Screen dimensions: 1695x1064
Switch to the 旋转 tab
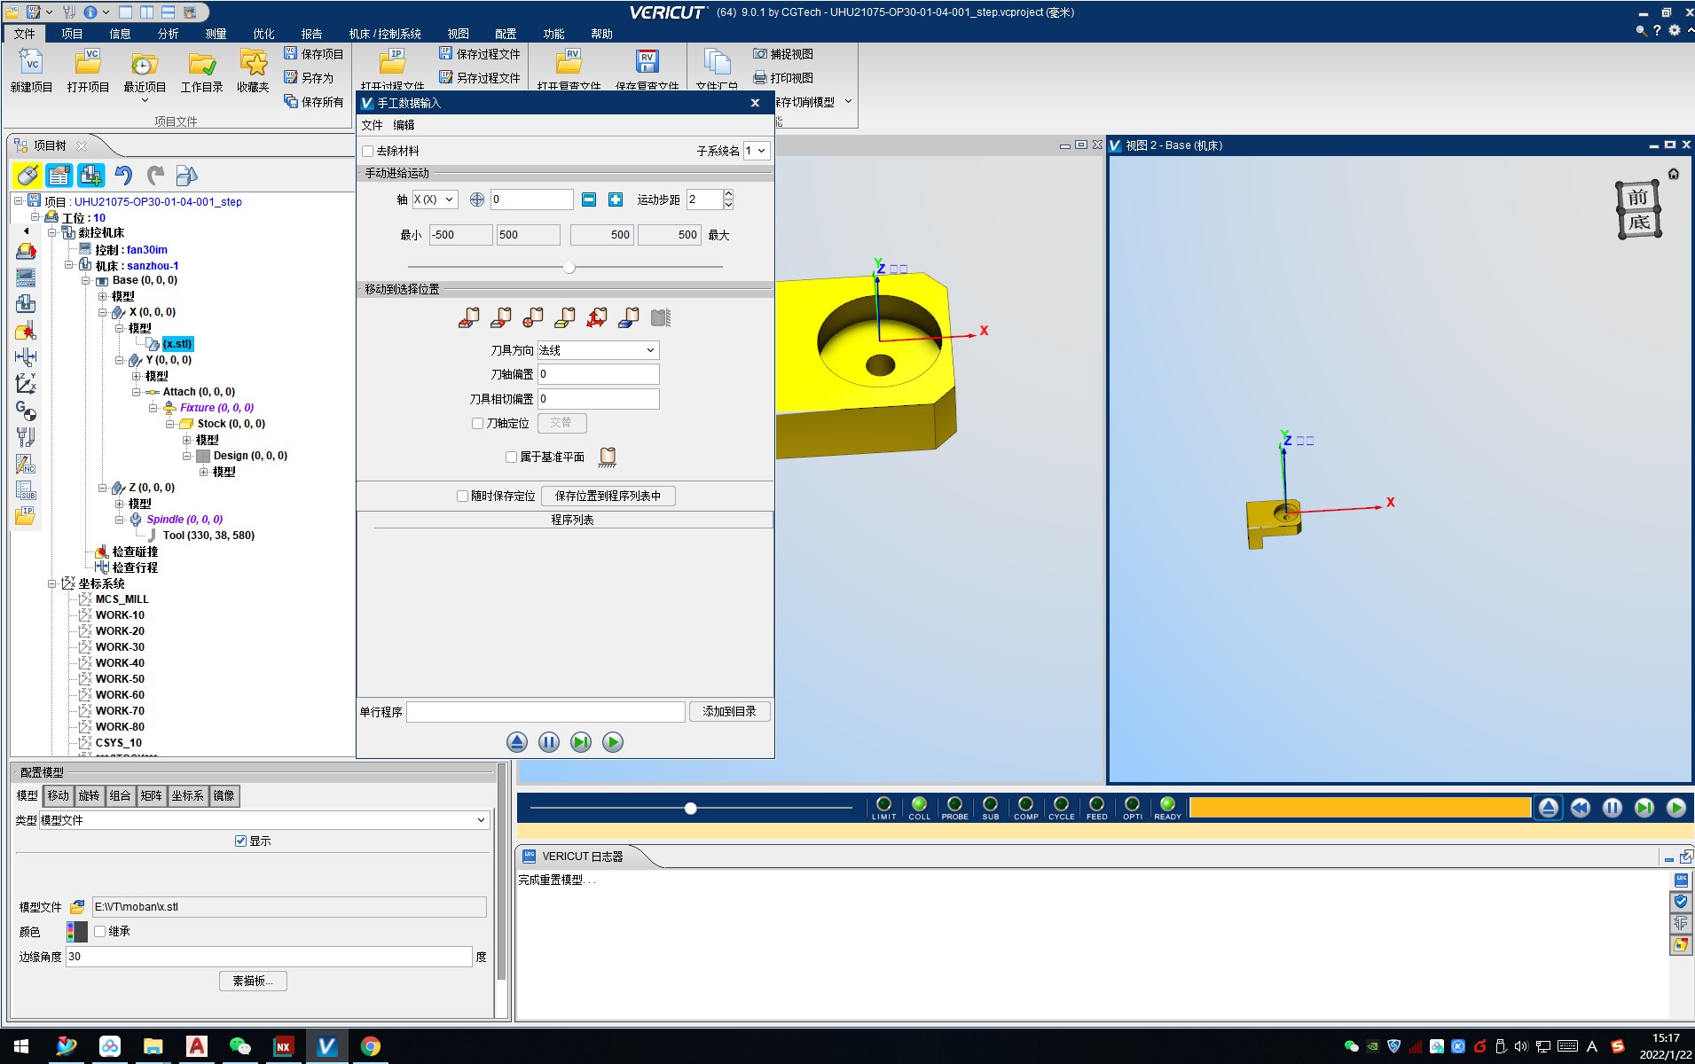coord(90,795)
